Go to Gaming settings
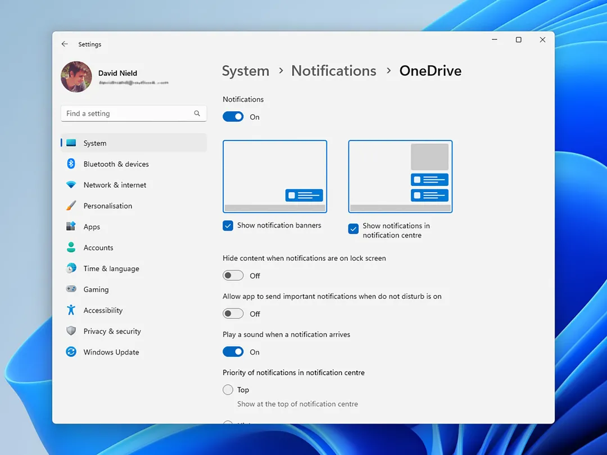607x455 pixels. pyautogui.click(x=134, y=289)
